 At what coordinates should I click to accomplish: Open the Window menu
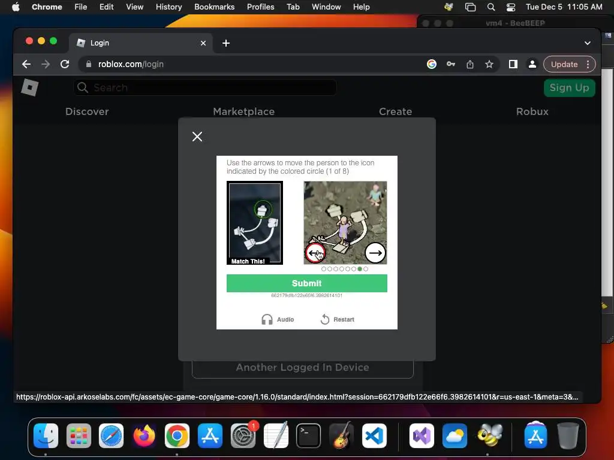point(326,7)
